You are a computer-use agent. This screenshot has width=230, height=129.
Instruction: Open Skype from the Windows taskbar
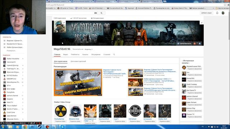click(62, 127)
